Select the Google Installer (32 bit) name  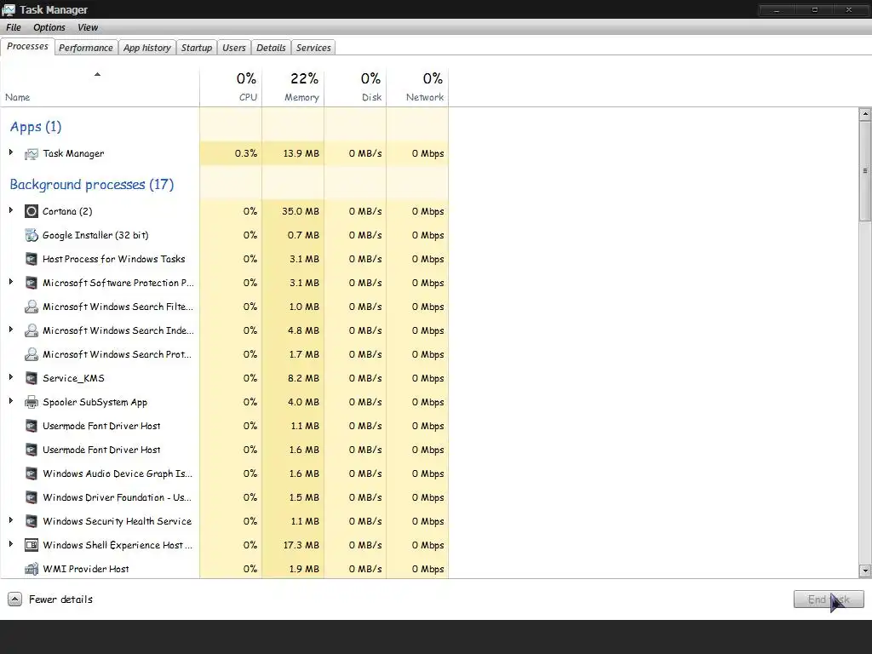(x=95, y=235)
